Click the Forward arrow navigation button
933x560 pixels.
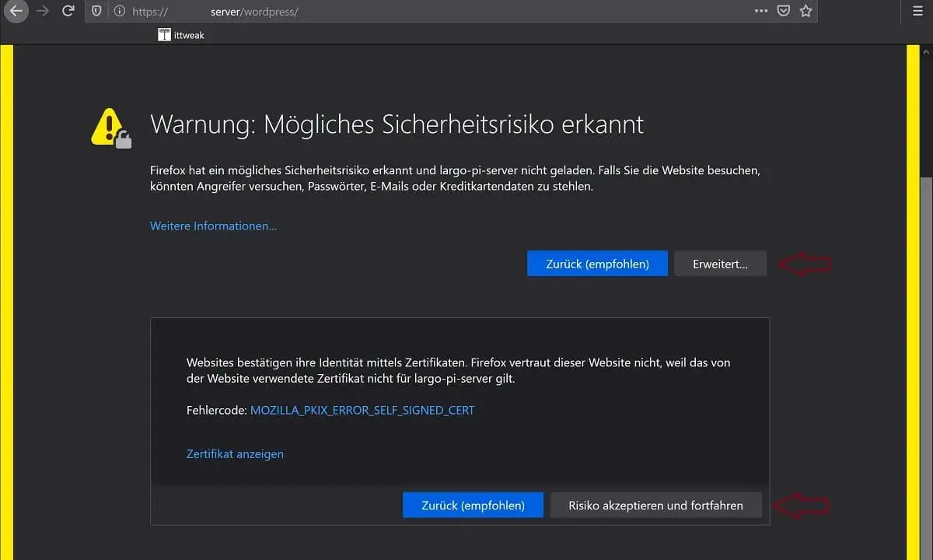coord(42,11)
